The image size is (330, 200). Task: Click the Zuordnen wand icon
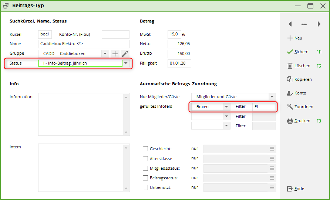click(290, 107)
